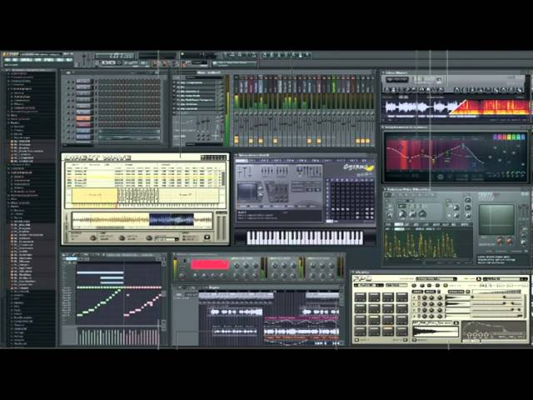The width and height of the screenshot is (533, 400).
Task: Click leftmost lit orange button at mixer bottom
Action: pos(237,139)
